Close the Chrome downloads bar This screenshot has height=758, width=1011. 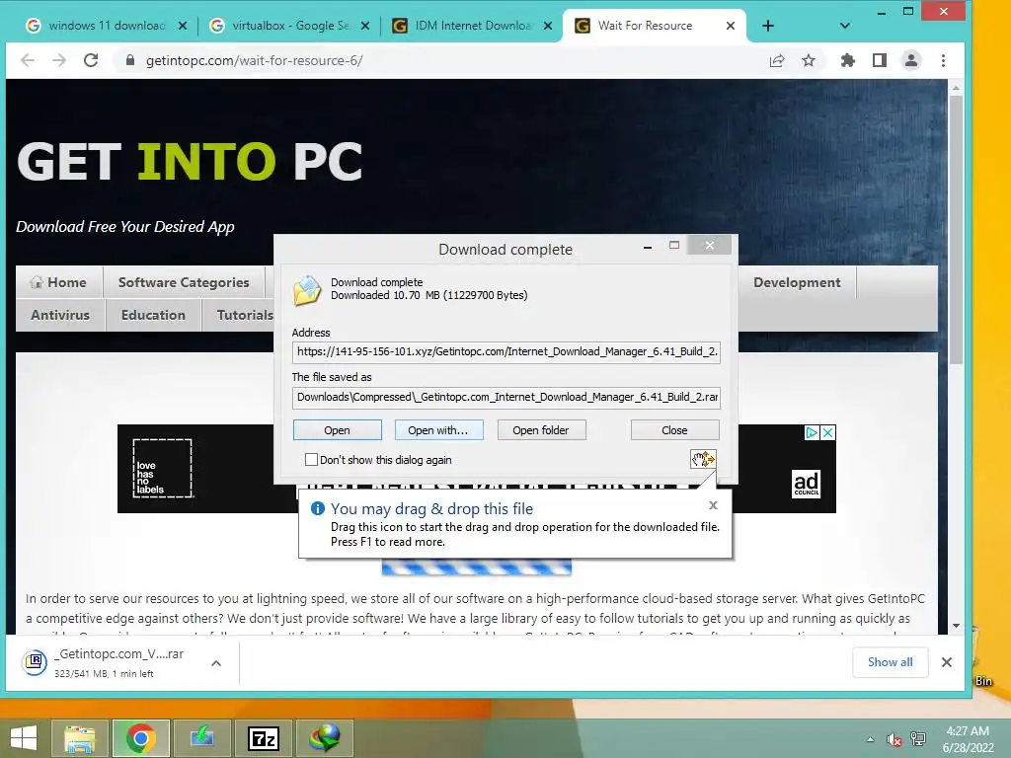click(x=947, y=662)
